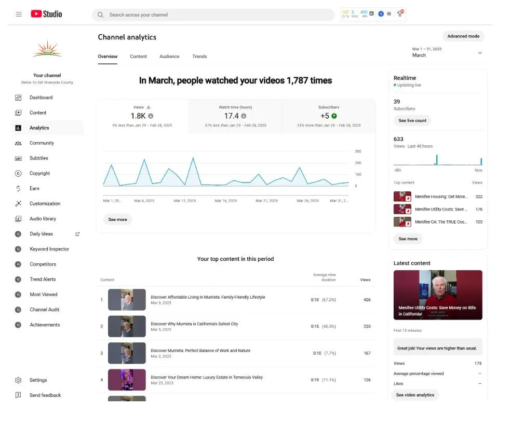Click the channel sunburst logo avatar
The width and height of the screenshot is (511, 421).
[47, 49]
